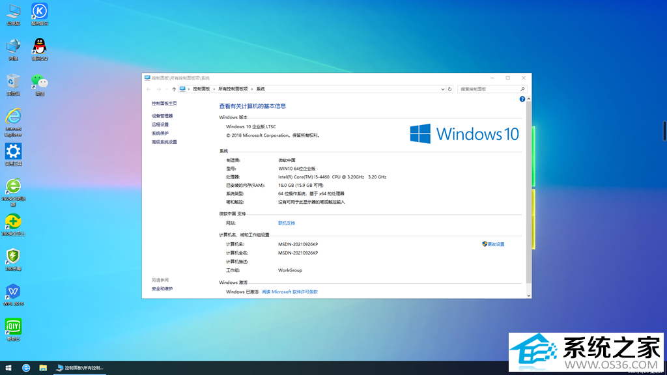Launch the WPS 2019 desktop shortcut

(13, 295)
